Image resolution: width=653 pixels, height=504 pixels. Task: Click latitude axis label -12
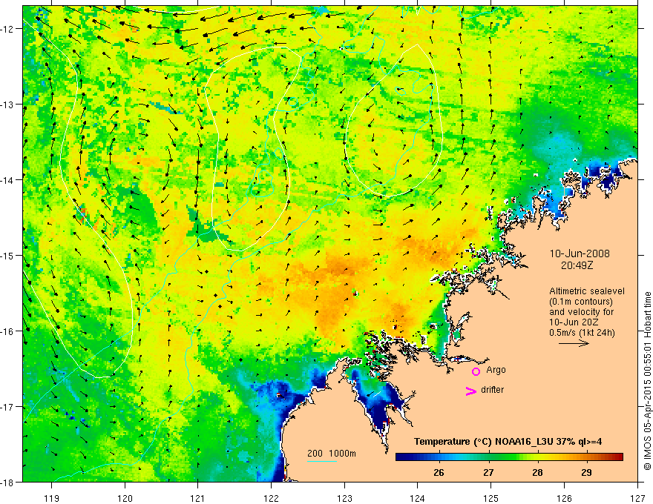[9, 29]
